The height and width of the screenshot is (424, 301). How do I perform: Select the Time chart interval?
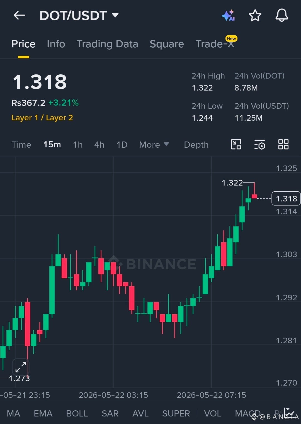pyautogui.click(x=21, y=145)
